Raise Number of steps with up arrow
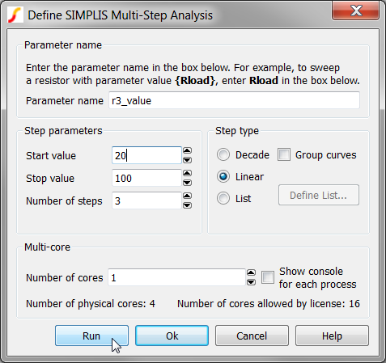Image resolution: width=386 pixels, height=363 pixels. tap(187, 196)
